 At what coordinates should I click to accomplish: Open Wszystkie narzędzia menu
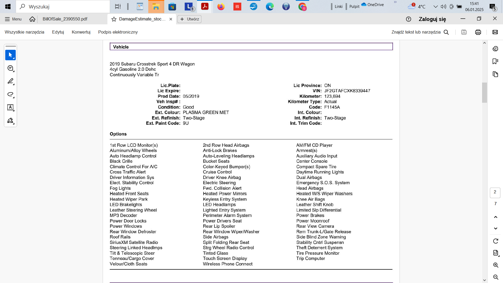click(24, 32)
